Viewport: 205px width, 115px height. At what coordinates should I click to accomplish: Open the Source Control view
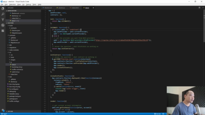[x=3, y=19]
